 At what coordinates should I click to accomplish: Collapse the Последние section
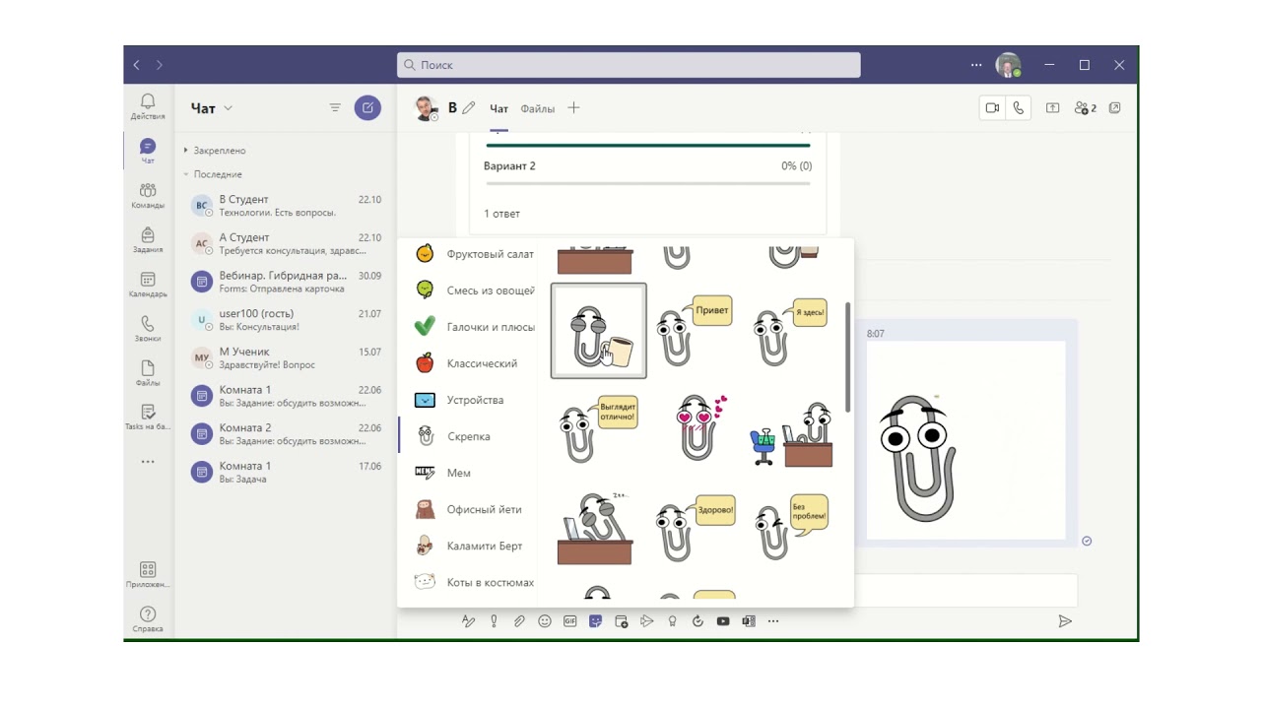coord(213,174)
